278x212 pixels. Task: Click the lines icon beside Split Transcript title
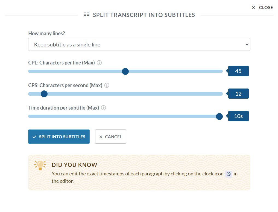(x=87, y=15)
